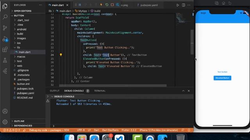Stop the debug session
250x140 pixels.
click(x=112, y=5)
